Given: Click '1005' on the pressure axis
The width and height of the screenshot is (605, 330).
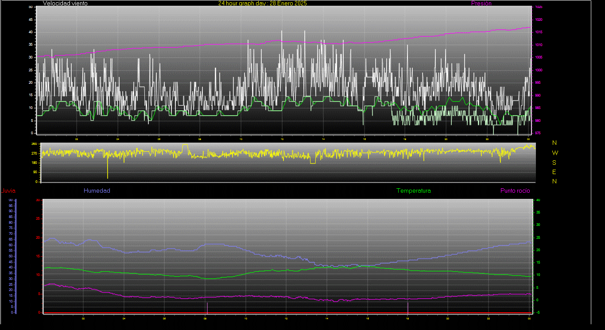Looking at the screenshot, I should tap(539, 58).
